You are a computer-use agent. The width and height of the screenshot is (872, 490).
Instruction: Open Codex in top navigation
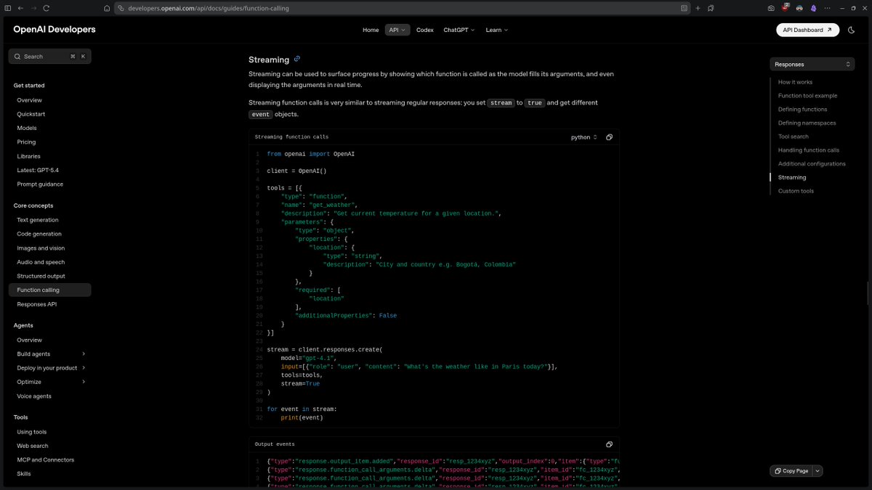point(425,30)
